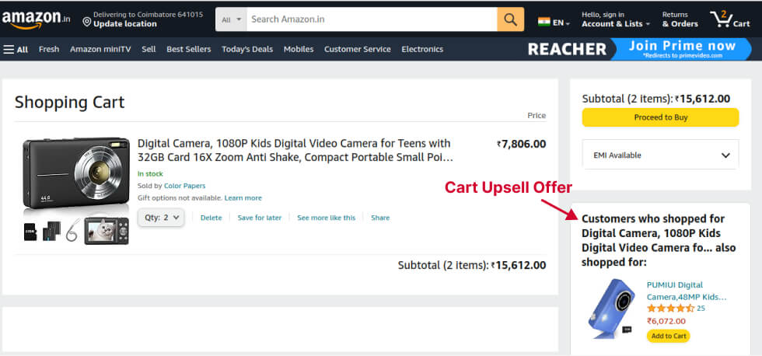Open the Qty: 2 quantity dropdown

[161, 218]
